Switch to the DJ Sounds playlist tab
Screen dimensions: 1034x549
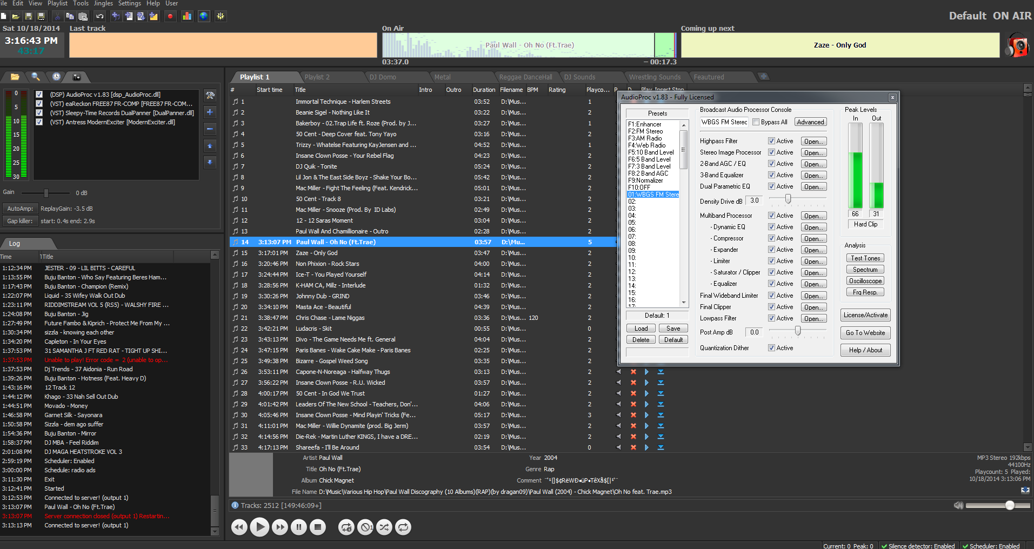[x=579, y=77]
